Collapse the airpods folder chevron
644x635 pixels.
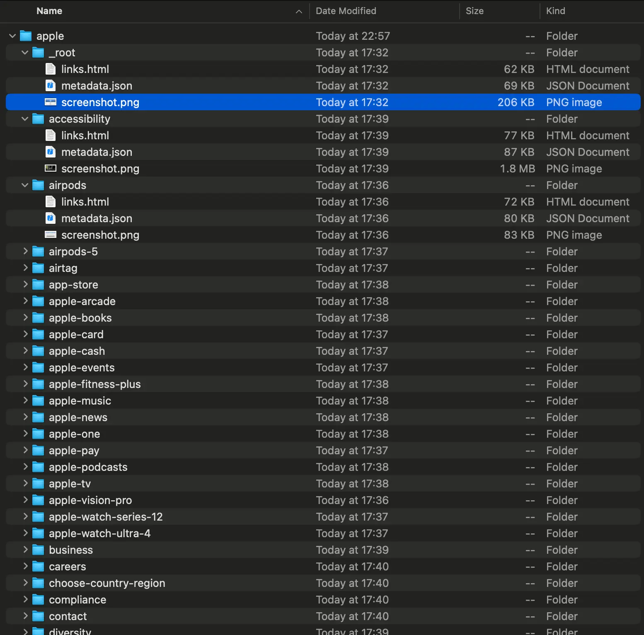pyautogui.click(x=25, y=185)
